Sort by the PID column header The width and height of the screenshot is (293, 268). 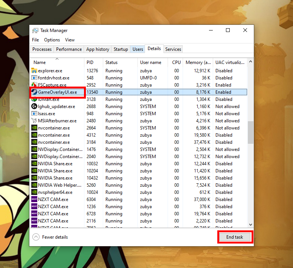click(93, 62)
